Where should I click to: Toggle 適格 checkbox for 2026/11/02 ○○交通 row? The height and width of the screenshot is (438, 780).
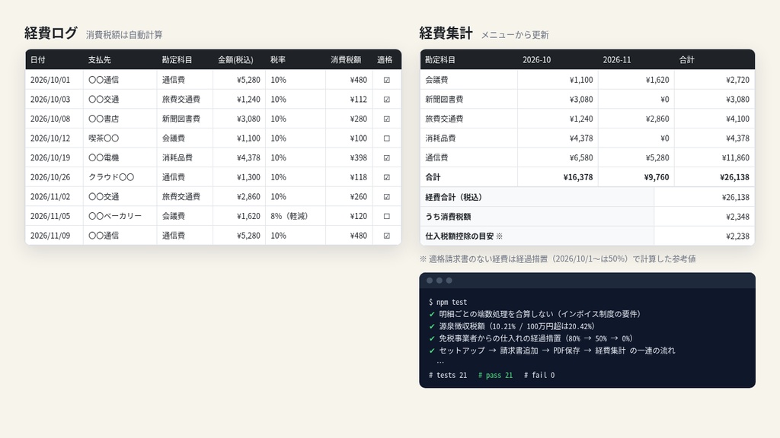pyautogui.click(x=386, y=197)
